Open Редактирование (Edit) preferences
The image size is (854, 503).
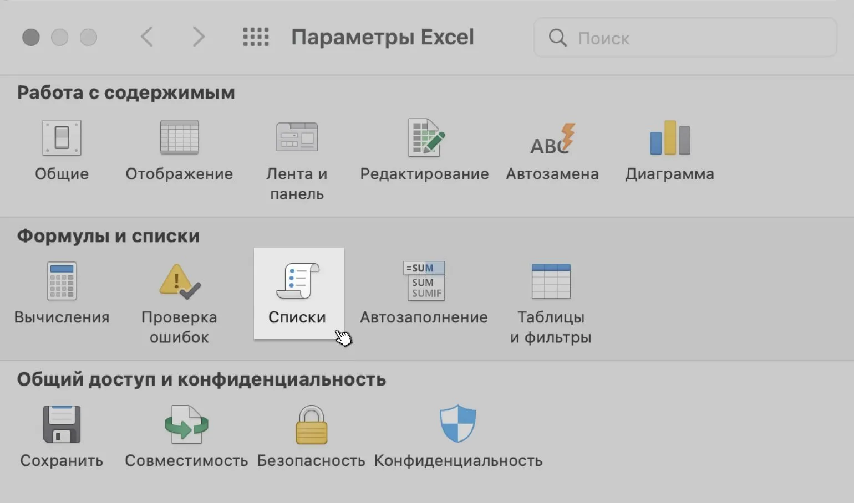point(425,138)
